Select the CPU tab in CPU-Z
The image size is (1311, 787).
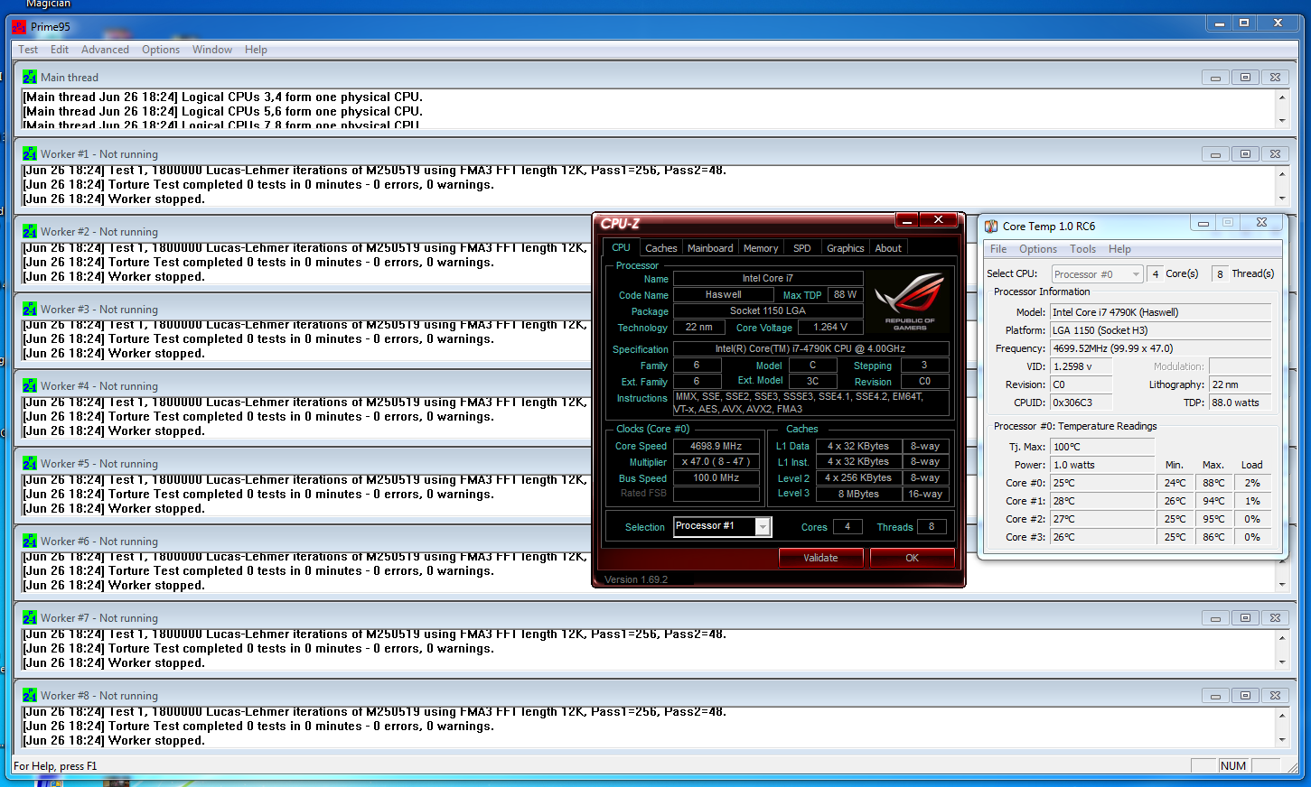[621, 247]
